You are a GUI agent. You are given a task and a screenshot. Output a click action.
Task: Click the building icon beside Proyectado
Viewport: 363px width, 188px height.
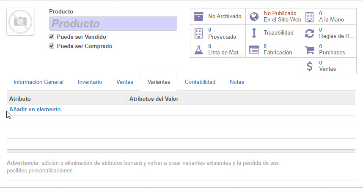[x=198, y=33]
